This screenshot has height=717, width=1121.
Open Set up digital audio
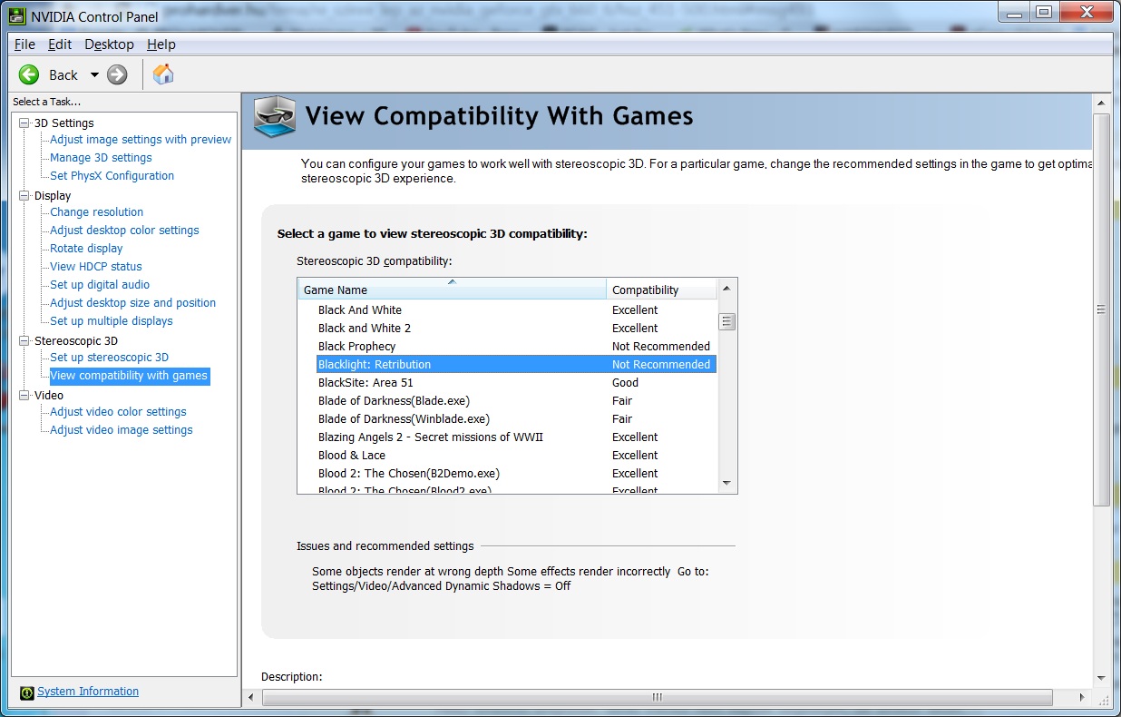click(x=100, y=285)
